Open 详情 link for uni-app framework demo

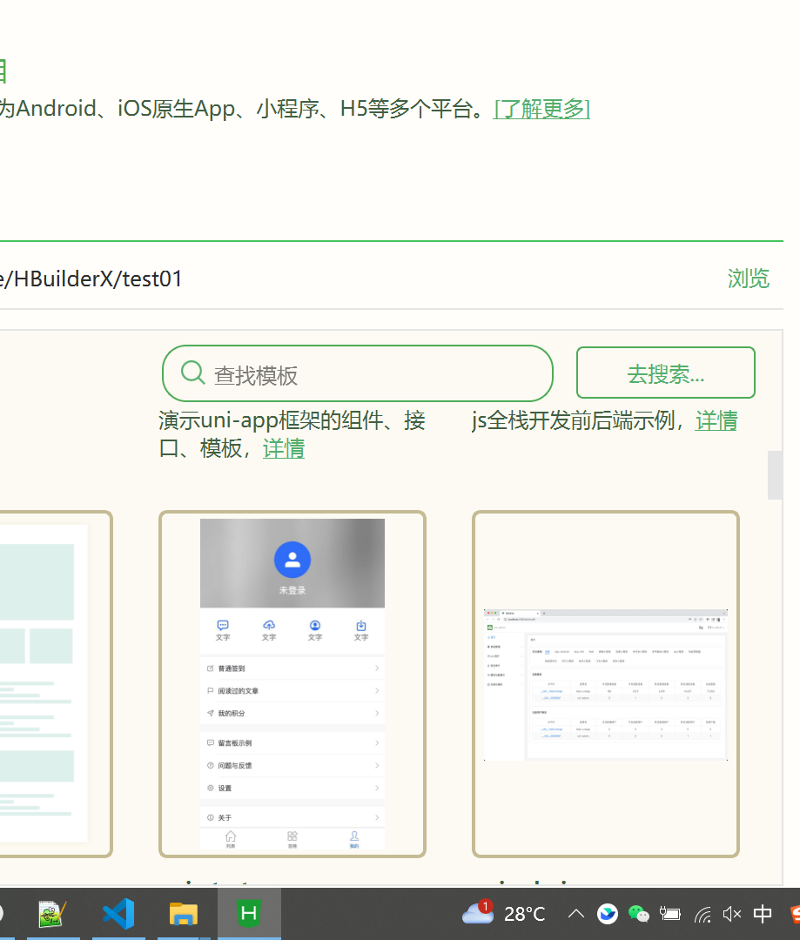click(284, 449)
